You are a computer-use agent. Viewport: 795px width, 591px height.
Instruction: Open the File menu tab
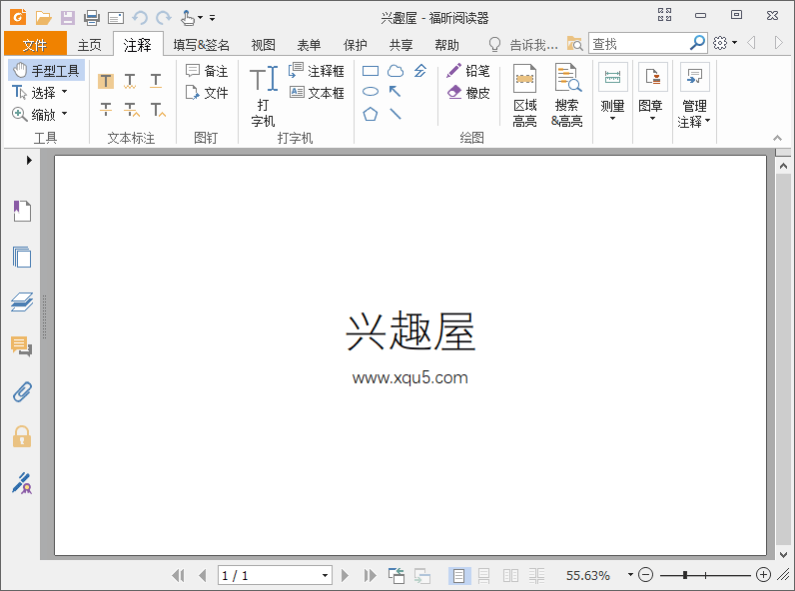click(35, 45)
